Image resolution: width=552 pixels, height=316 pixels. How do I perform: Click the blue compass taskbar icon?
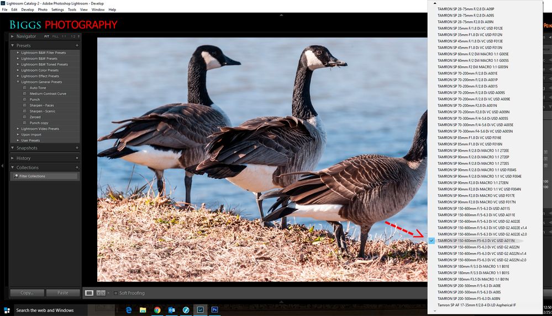pos(186,310)
